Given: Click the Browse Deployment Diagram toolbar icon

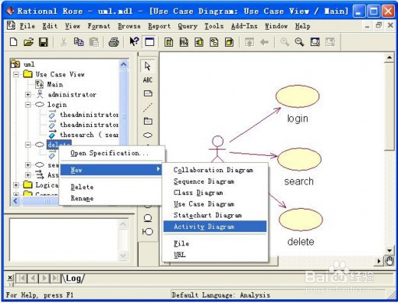Looking at the screenshot, I should coord(229,42).
